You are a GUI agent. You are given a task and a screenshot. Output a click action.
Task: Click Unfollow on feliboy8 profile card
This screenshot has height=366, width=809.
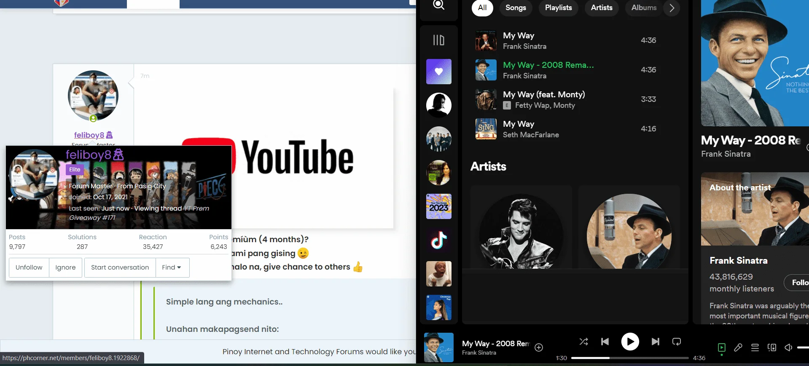29,267
